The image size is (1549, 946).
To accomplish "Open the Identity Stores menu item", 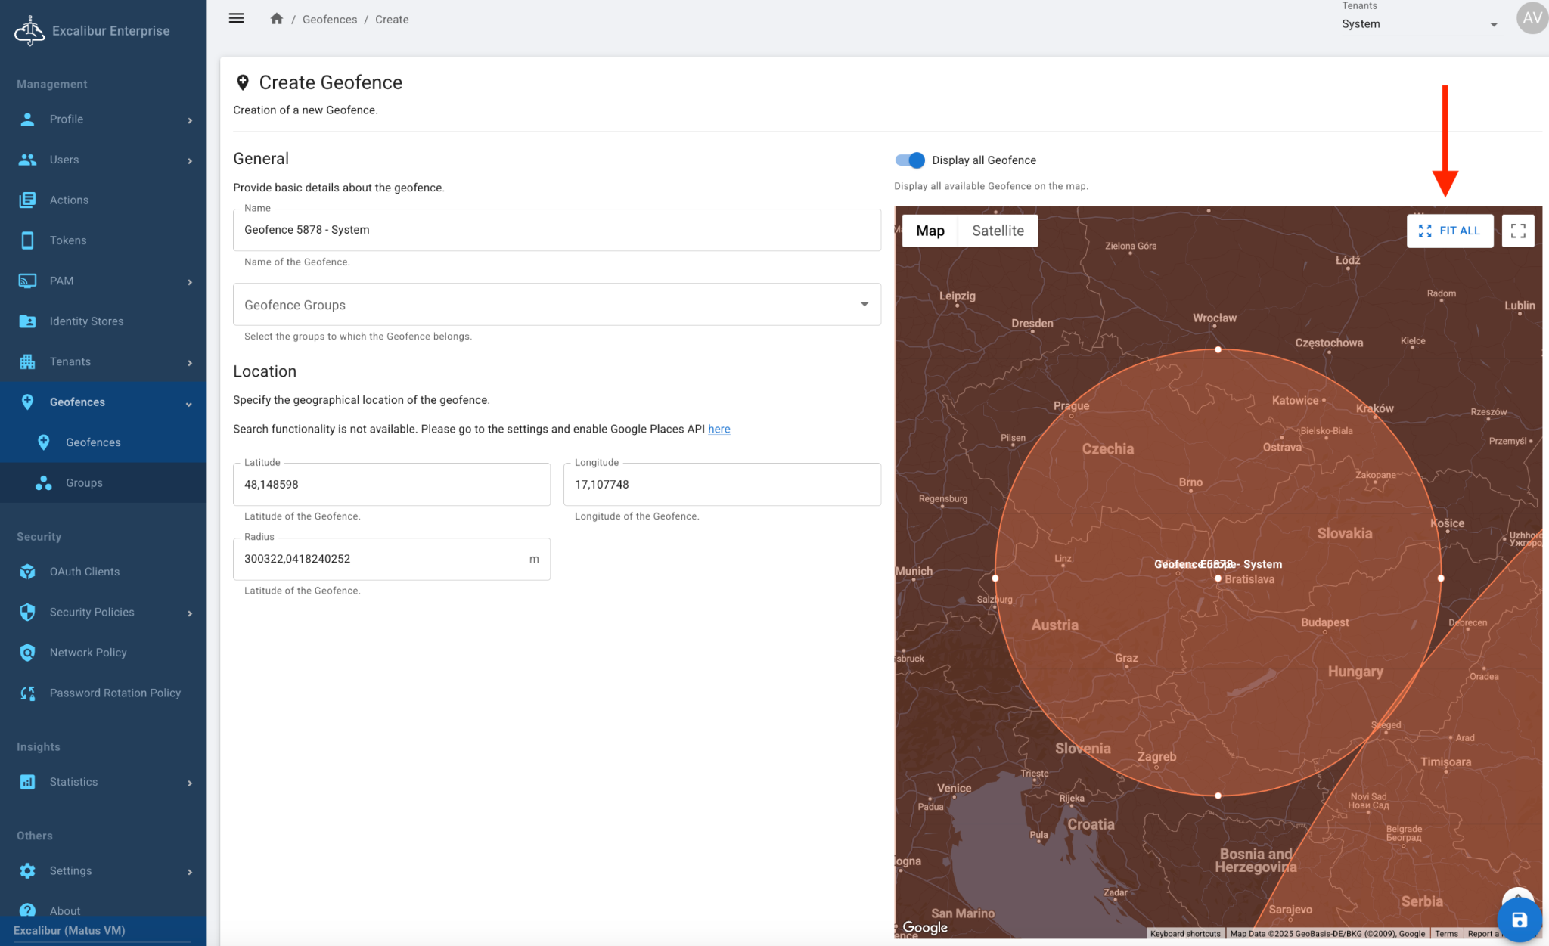I will (103, 321).
